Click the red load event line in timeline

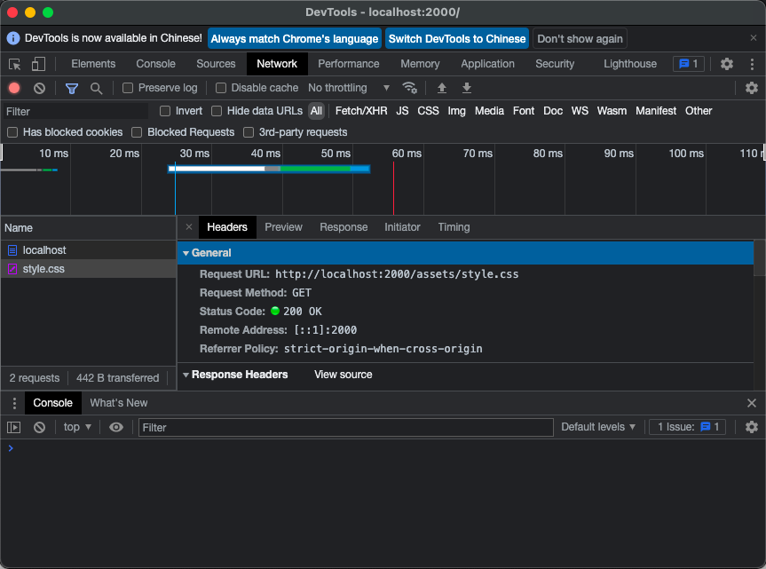point(393,188)
